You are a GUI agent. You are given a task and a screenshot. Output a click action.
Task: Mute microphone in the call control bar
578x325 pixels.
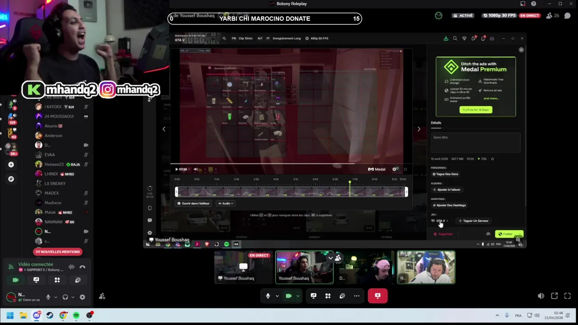click(268, 296)
